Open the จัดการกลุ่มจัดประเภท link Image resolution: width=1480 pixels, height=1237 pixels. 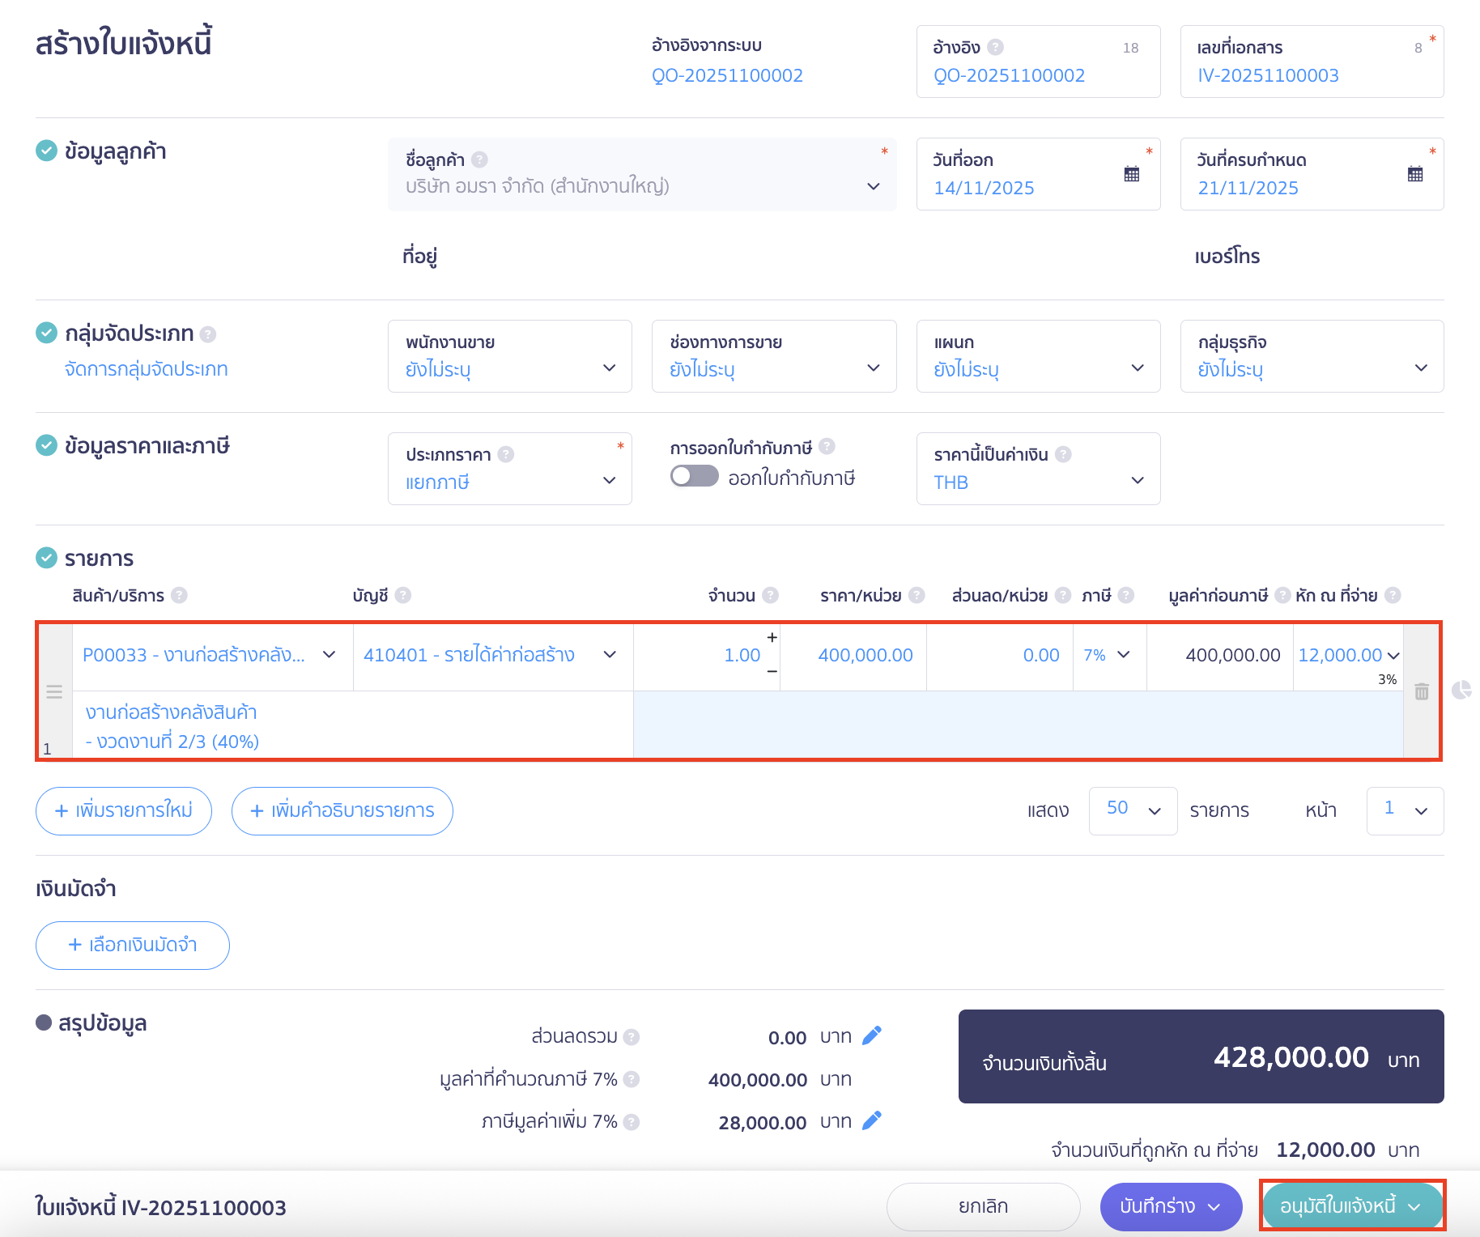pyautogui.click(x=147, y=369)
